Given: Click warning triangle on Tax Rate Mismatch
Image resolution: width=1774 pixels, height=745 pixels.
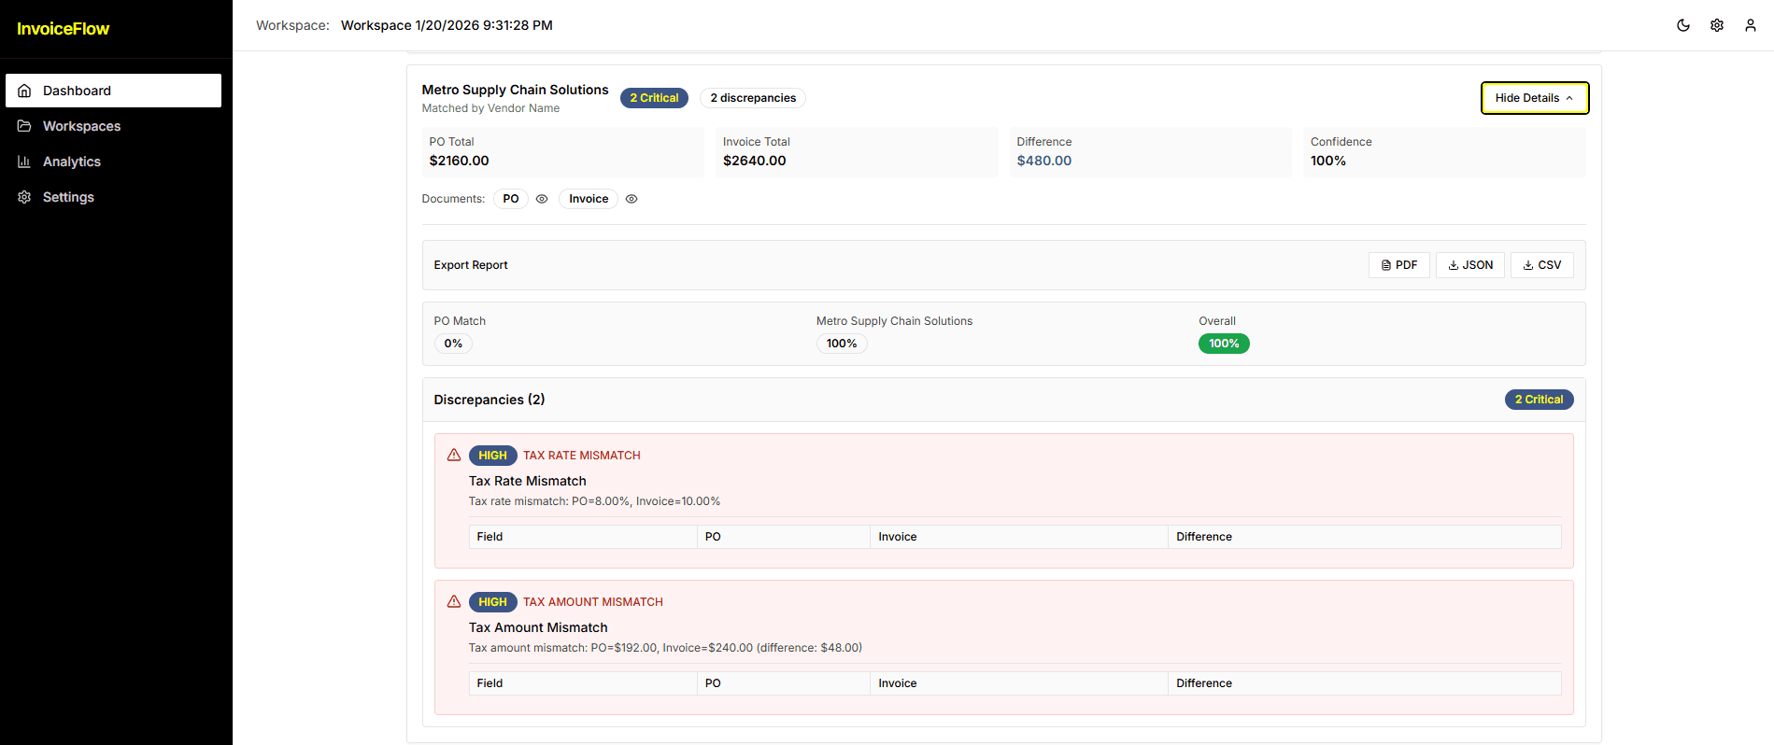Looking at the screenshot, I should click(454, 455).
